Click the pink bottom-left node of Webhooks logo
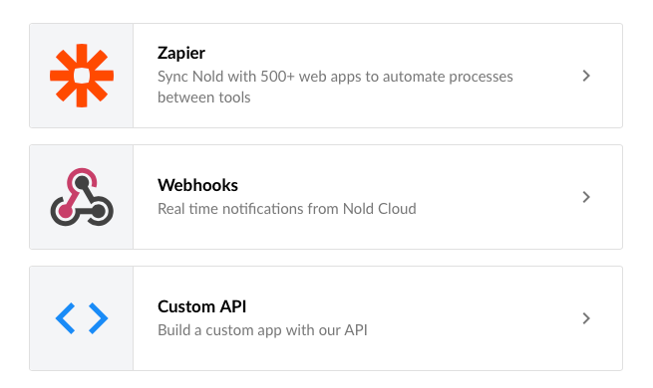Viewport: 653px width, 388px height. coord(65,211)
